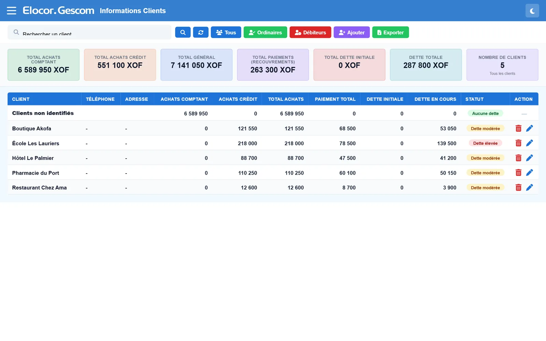Delete Restaurant Chez Ama entry
Viewport: 546px width, 341px height.
tap(518, 188)
